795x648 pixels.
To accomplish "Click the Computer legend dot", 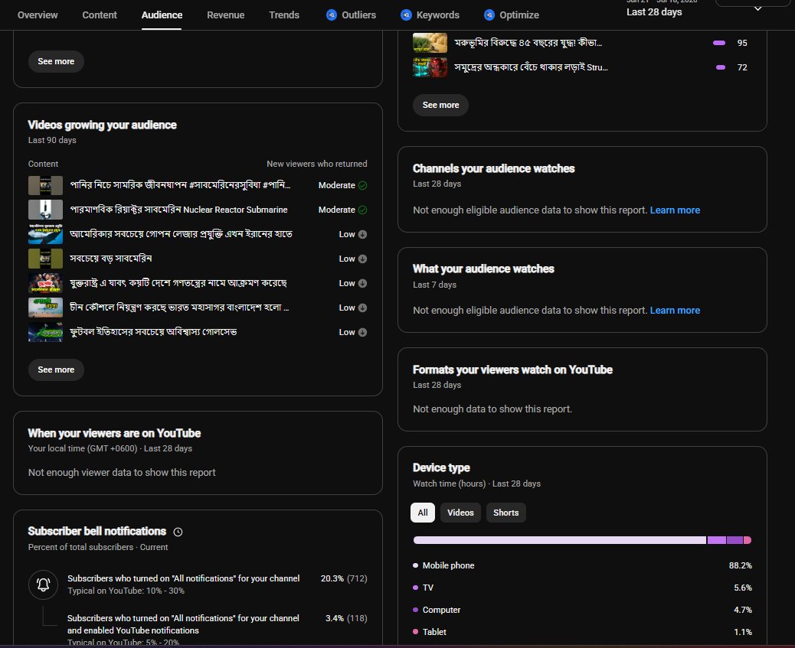I will pyautogui.click(x=415, y=610).
